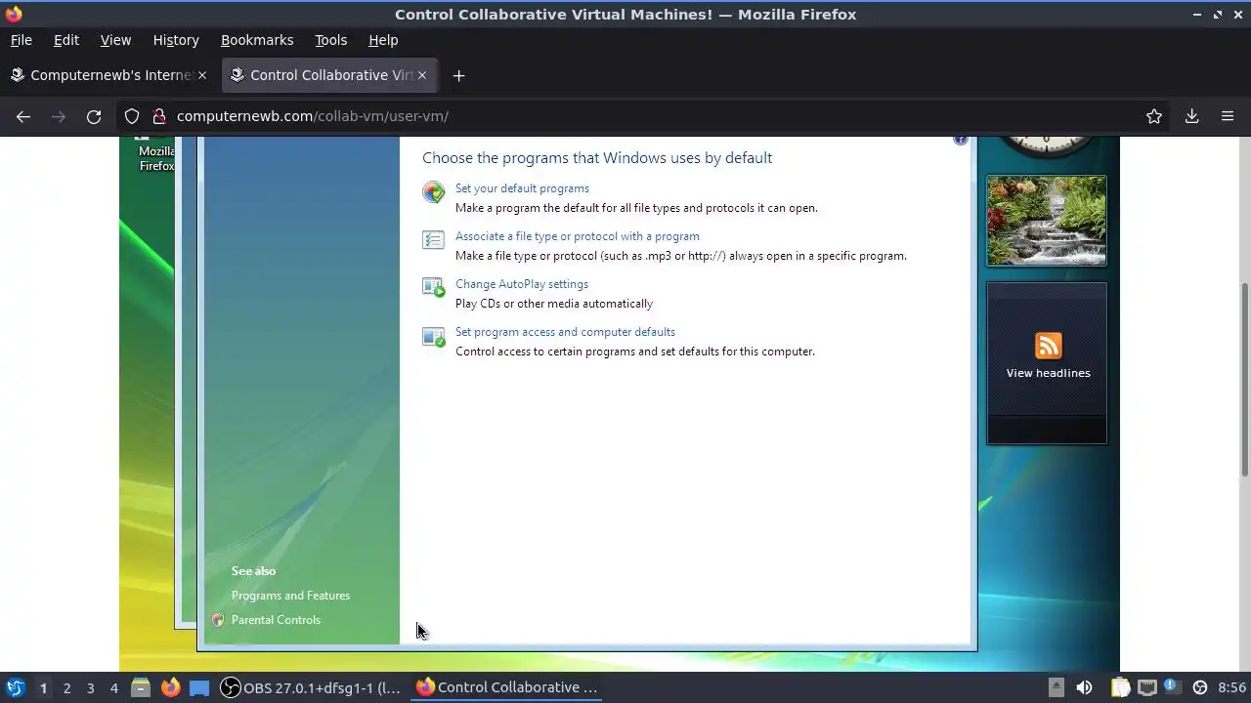The image size is (1251, 703).
Task: Click the 8:56 taskbar clock
Action: point(1232,687)
